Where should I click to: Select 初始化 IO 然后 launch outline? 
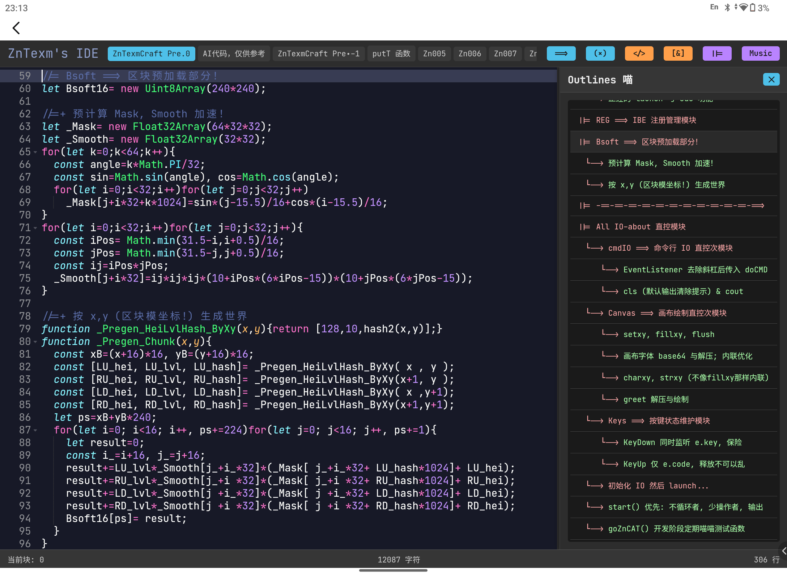(x=673, y=486)
